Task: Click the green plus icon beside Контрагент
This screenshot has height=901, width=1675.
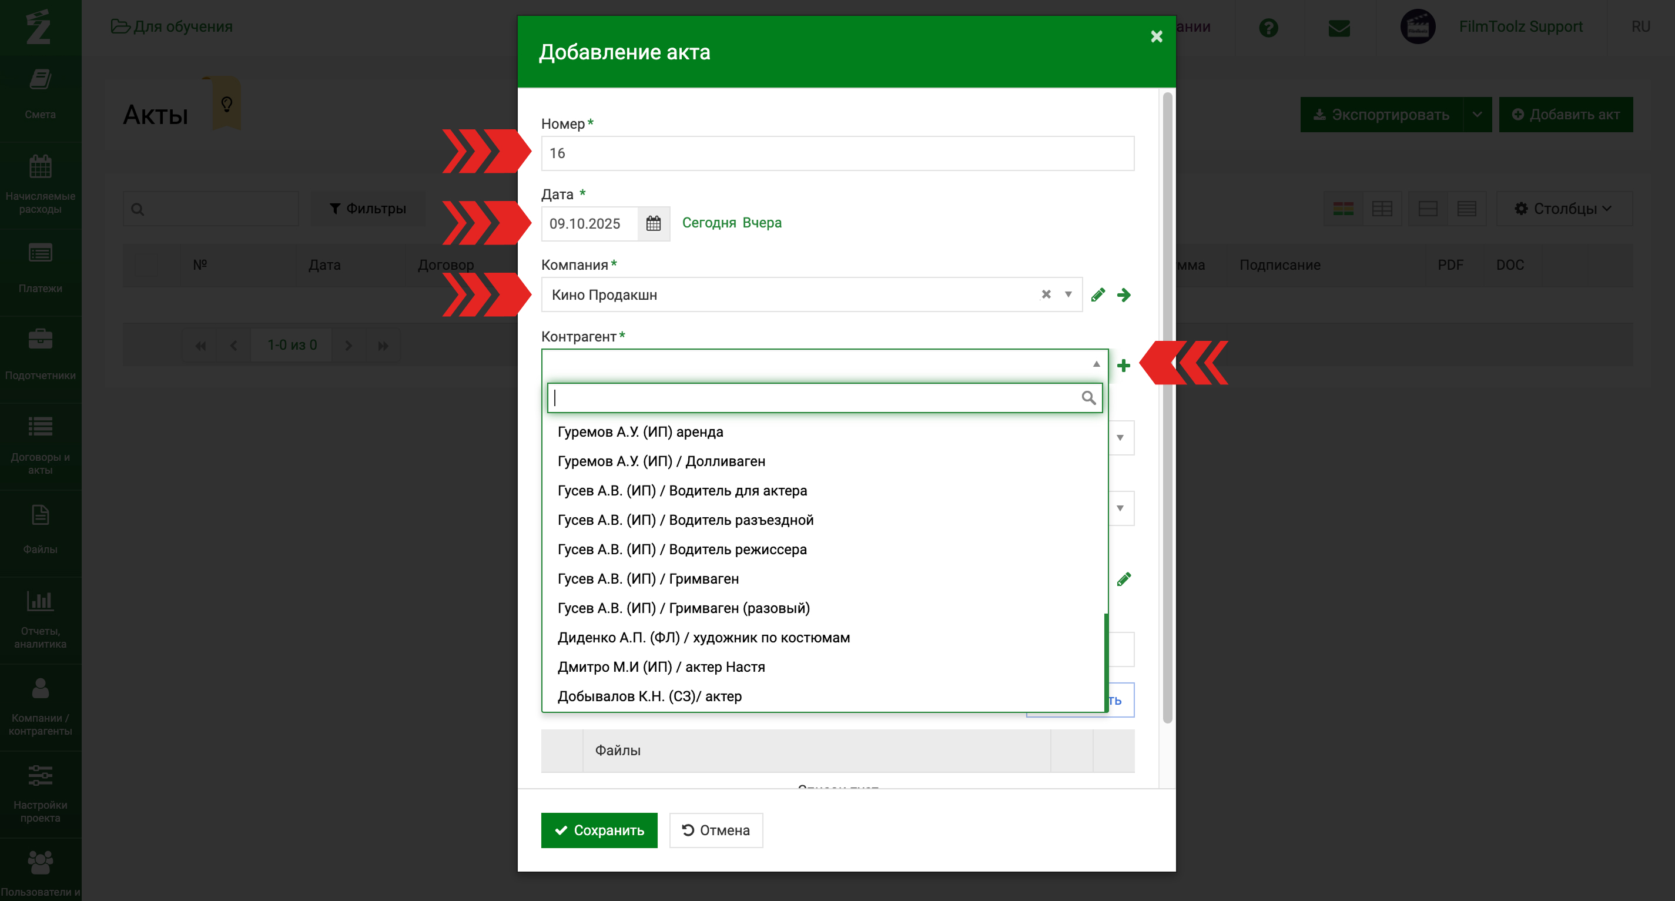Action: click(1123, 366)
